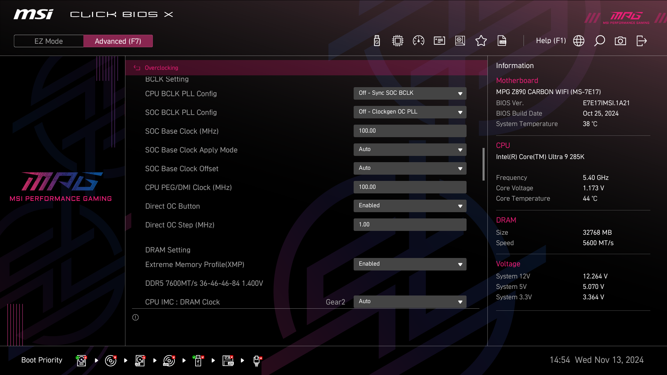Select Advanced (F7) tab
The height and width of the screenshot is (375, 667).
(118, 41)
